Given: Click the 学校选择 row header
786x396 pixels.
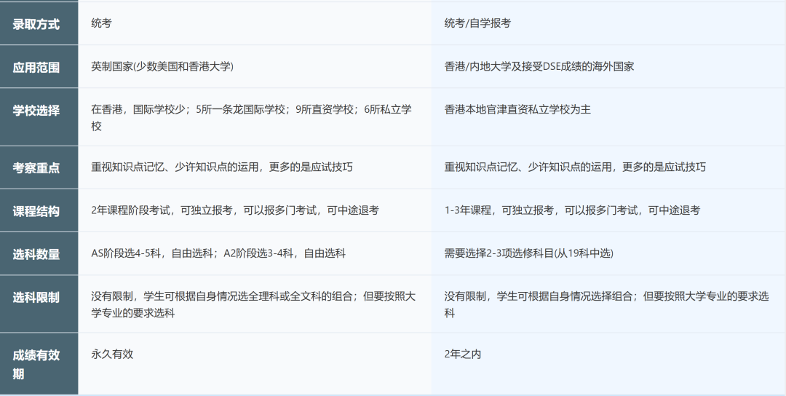Looking at the screenshot, I should coord(39,117).
